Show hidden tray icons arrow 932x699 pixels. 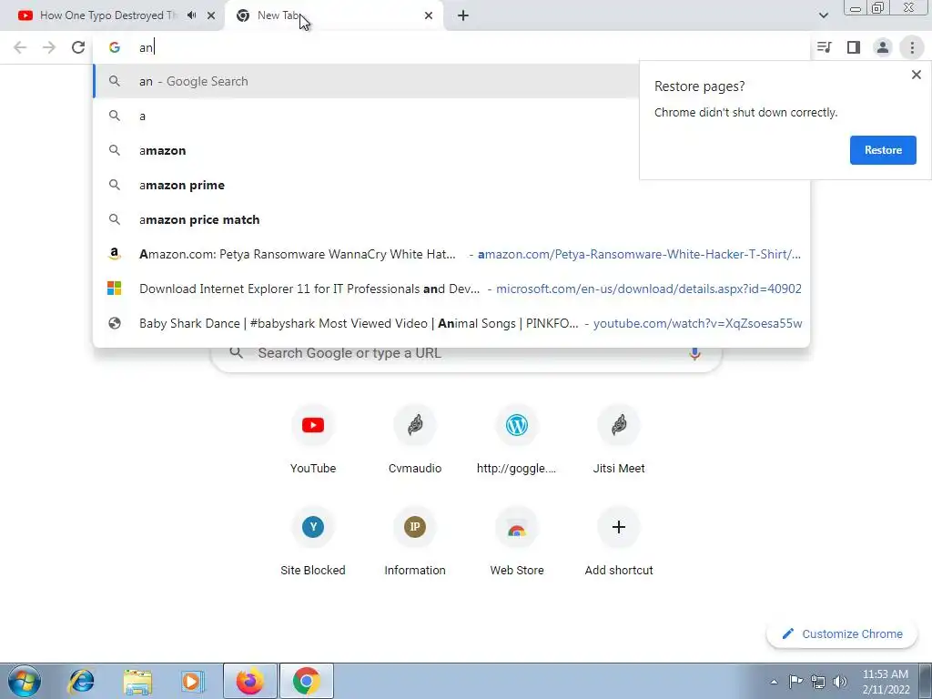tap(774, 682)
